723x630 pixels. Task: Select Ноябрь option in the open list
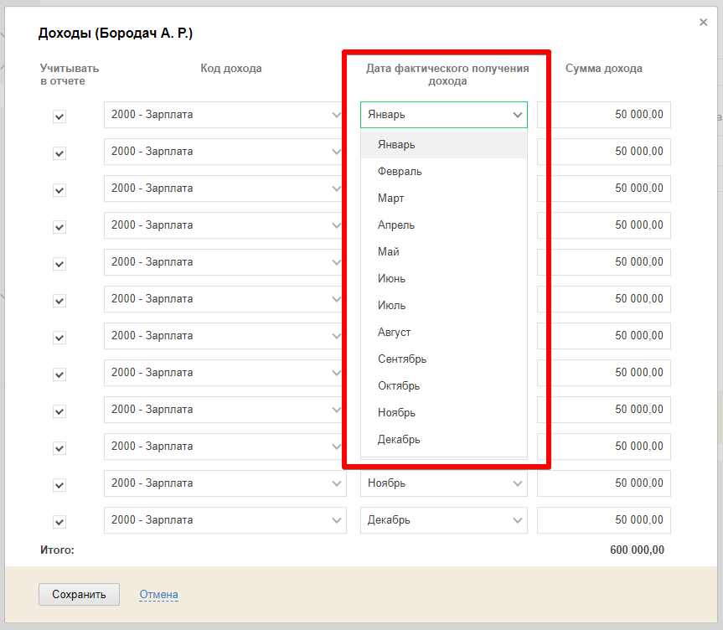(x=443, y=412)
